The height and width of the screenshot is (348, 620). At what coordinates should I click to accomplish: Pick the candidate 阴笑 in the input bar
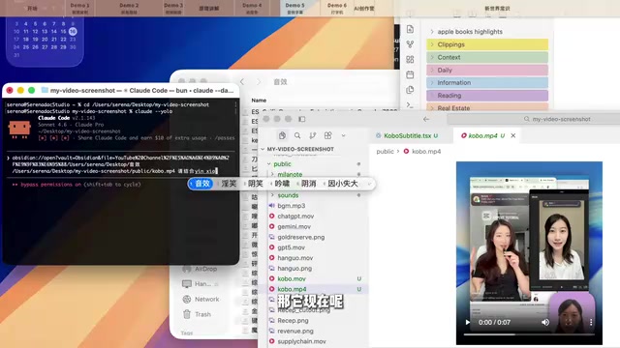(255, 184)
